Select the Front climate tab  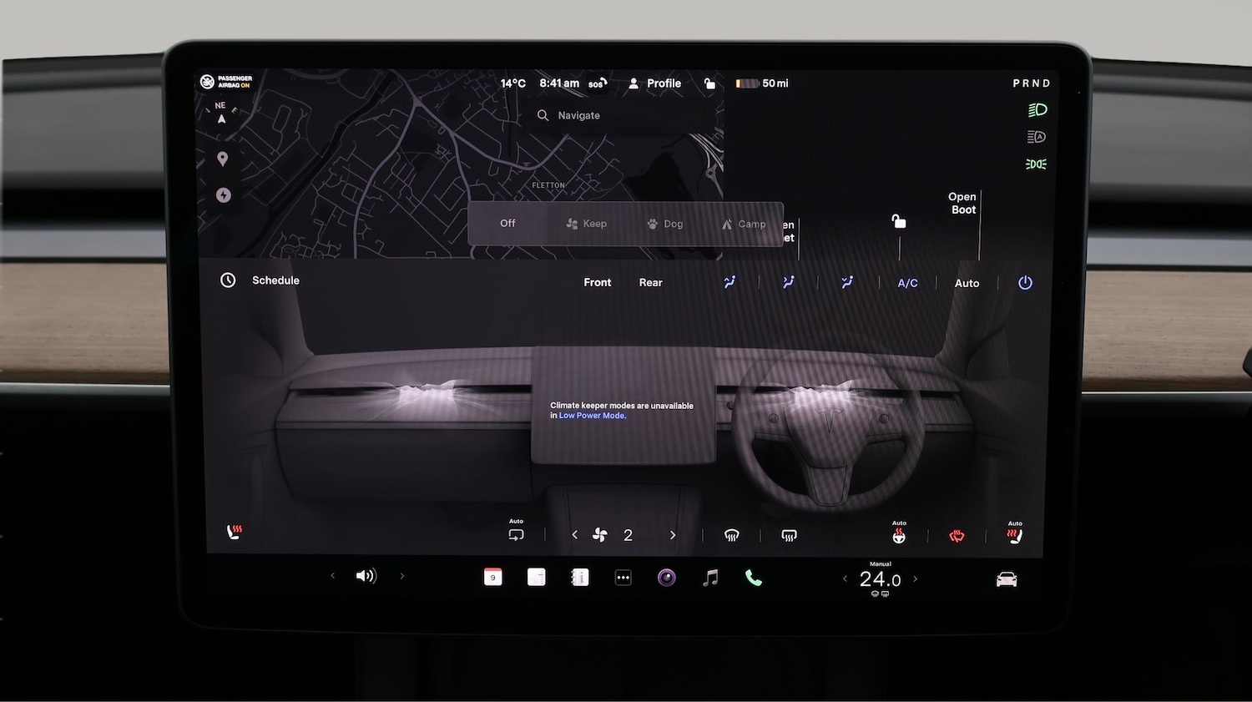coord(597,282)
